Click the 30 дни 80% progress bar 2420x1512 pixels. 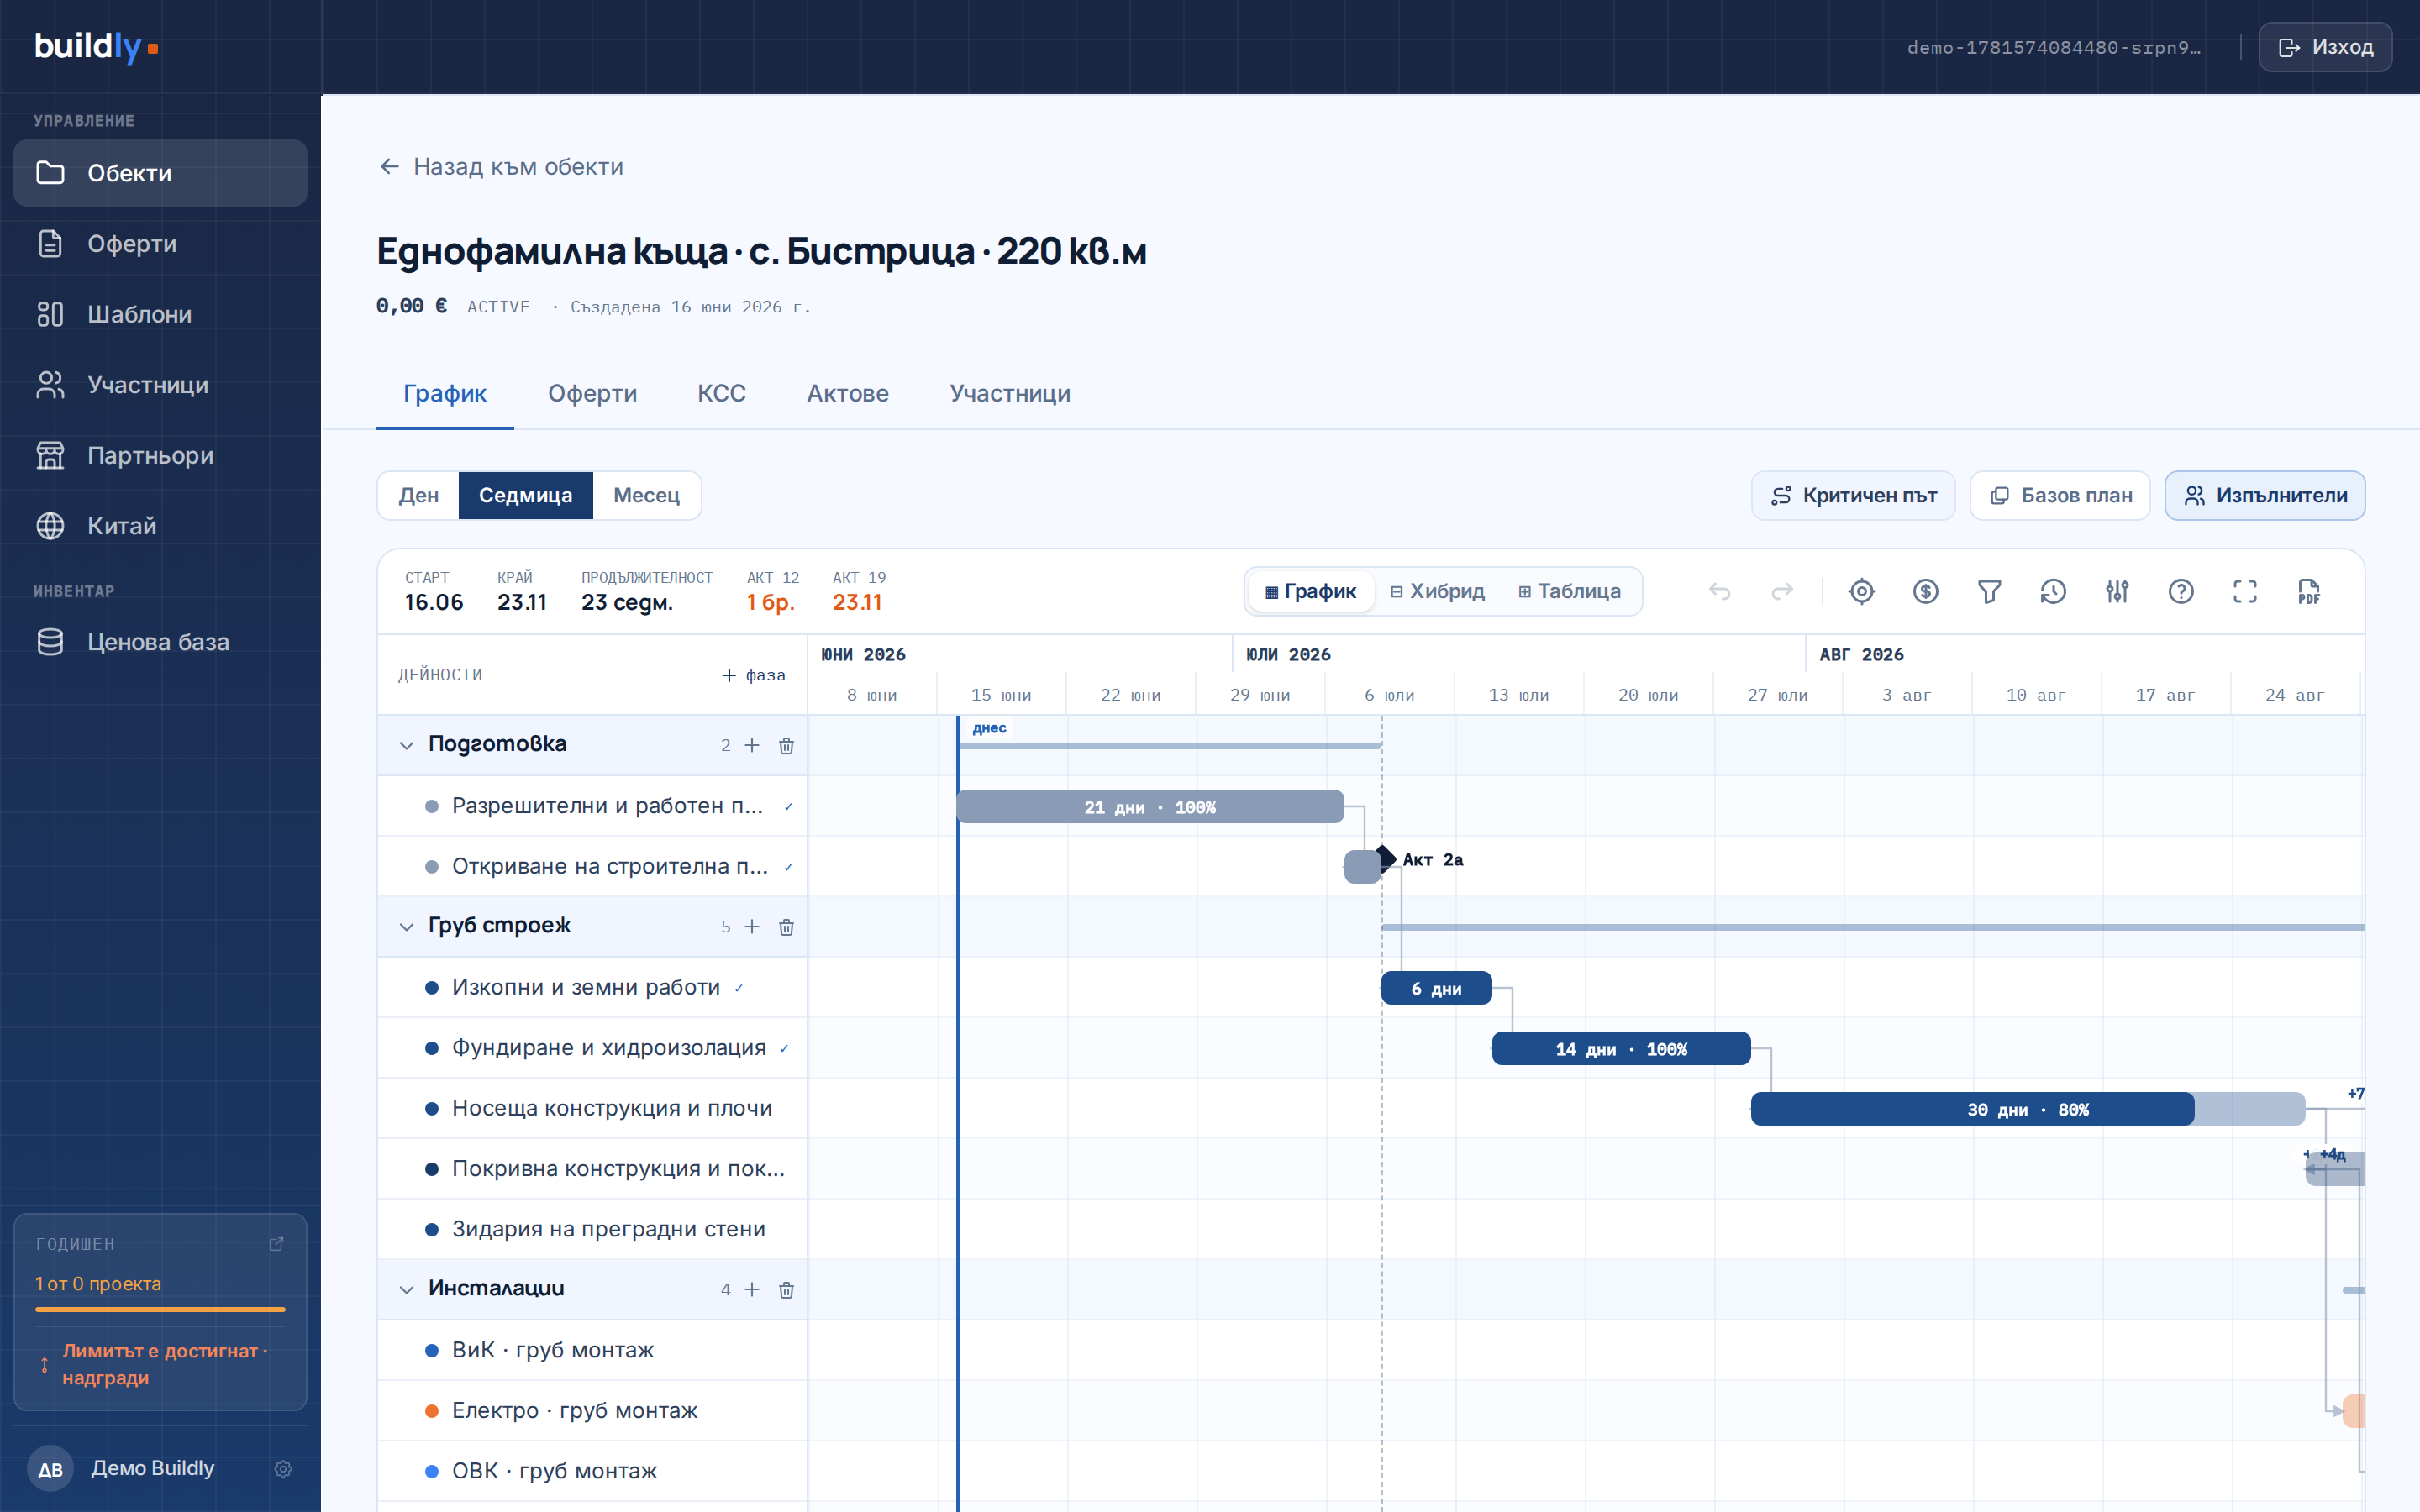pos(2028,1110)
